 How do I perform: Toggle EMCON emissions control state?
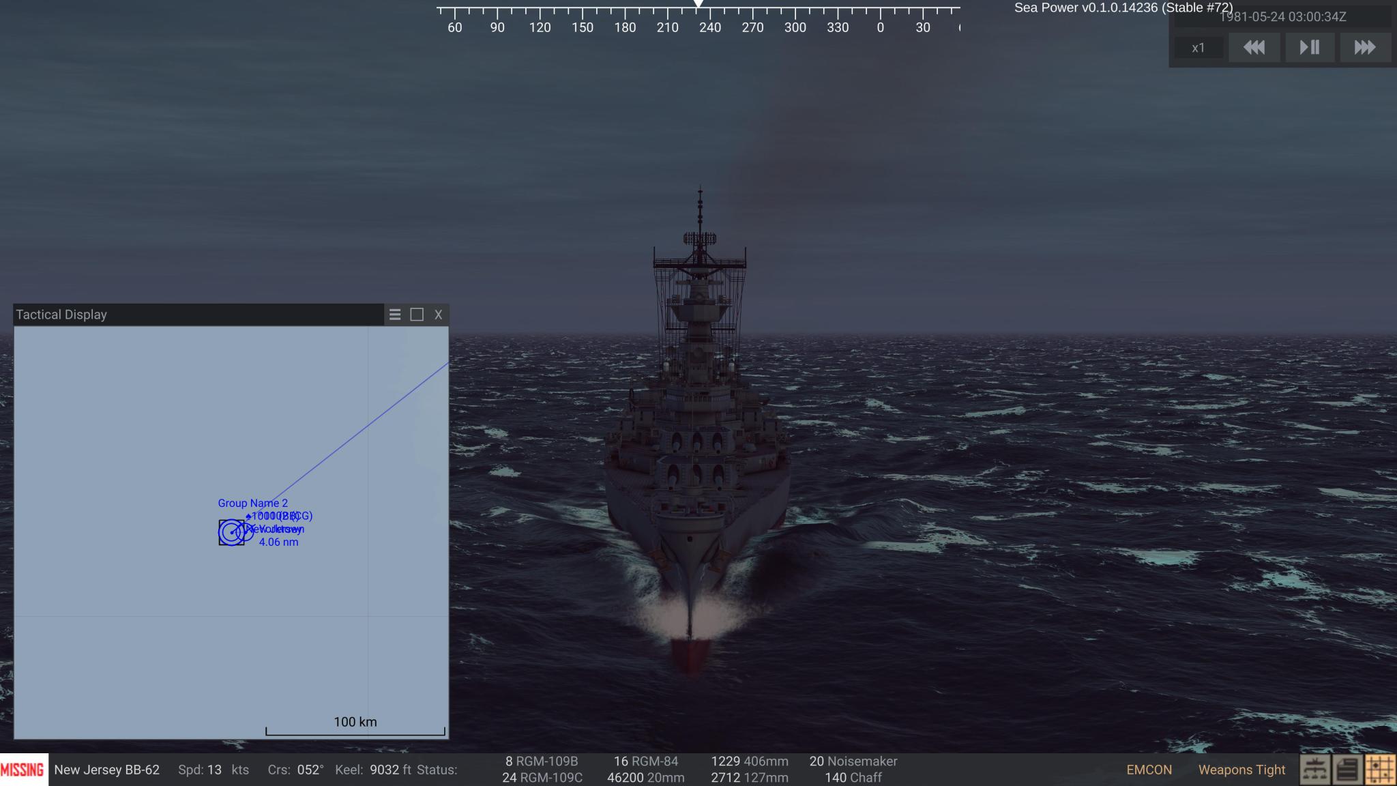1148,770
